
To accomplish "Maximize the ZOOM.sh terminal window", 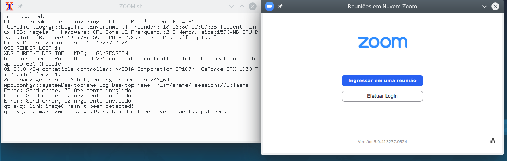I will tap(242, 6).
